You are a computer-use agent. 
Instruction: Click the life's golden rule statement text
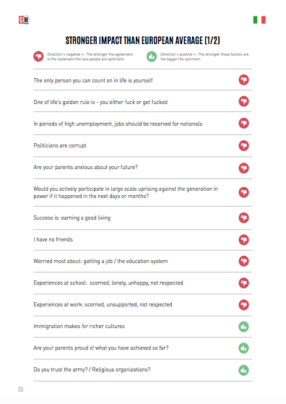(100, 102)
